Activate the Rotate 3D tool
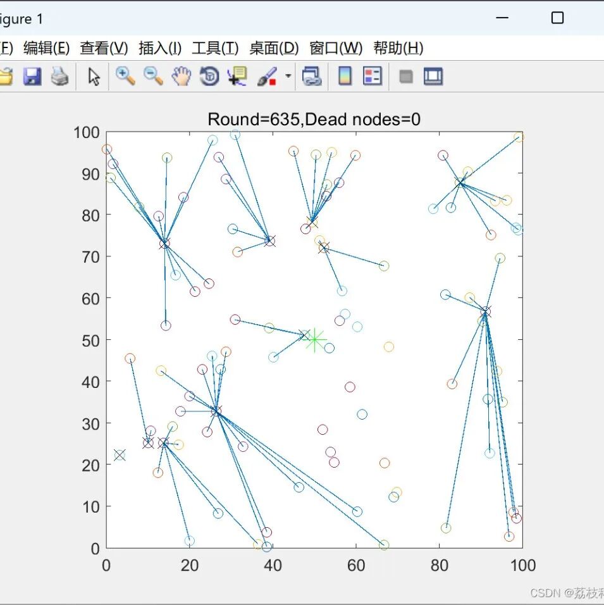This screenshot has height=605, width=604. (209, 76)
